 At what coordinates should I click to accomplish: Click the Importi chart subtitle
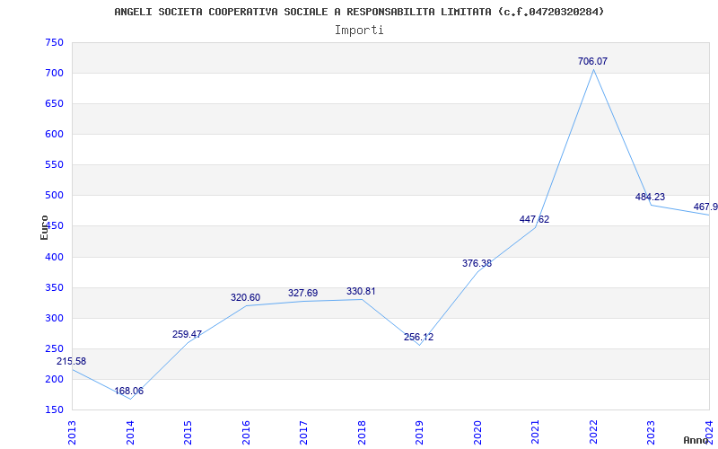(x=359, y=31)
